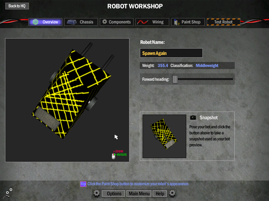Open the Overview tab

point(45,22)
